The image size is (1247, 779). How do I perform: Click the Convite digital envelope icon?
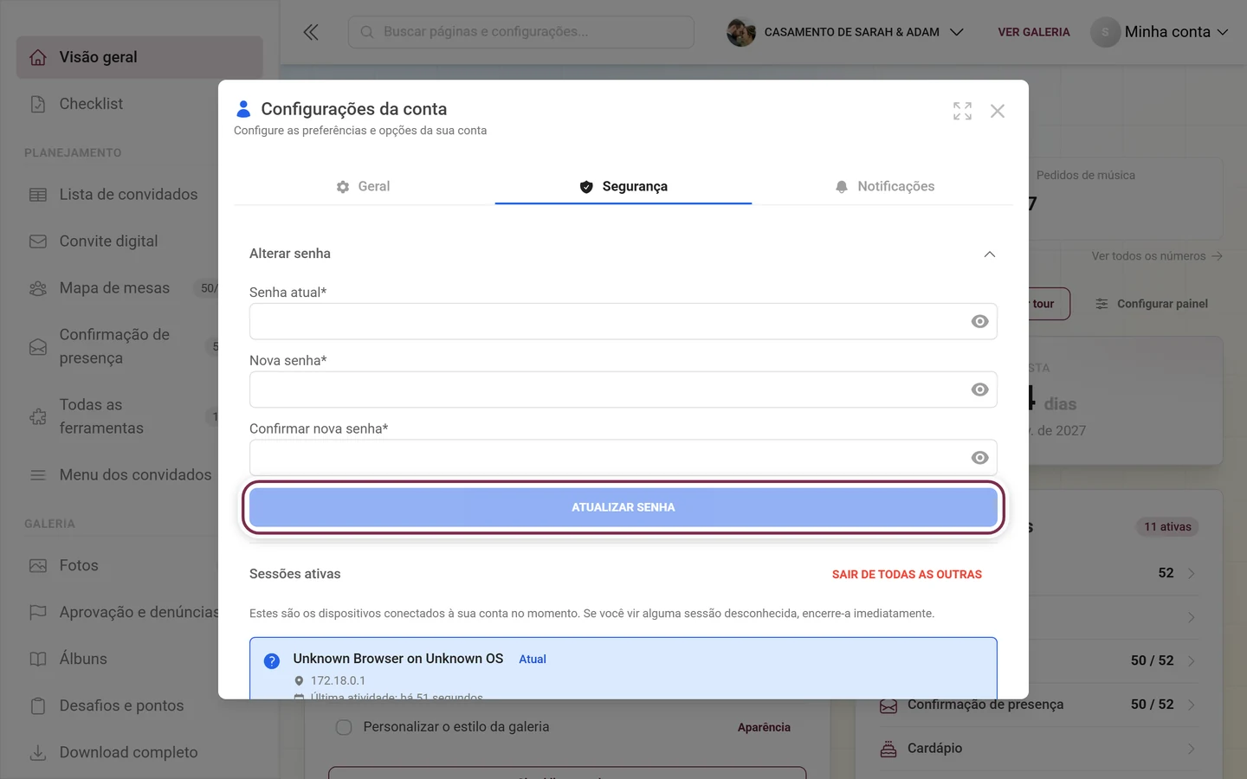coord(38,241)
